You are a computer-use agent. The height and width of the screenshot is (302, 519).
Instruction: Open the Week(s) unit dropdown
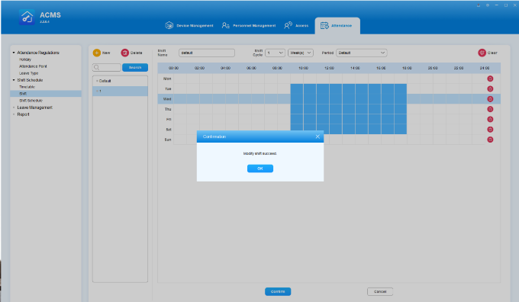(x=301, y=53)
